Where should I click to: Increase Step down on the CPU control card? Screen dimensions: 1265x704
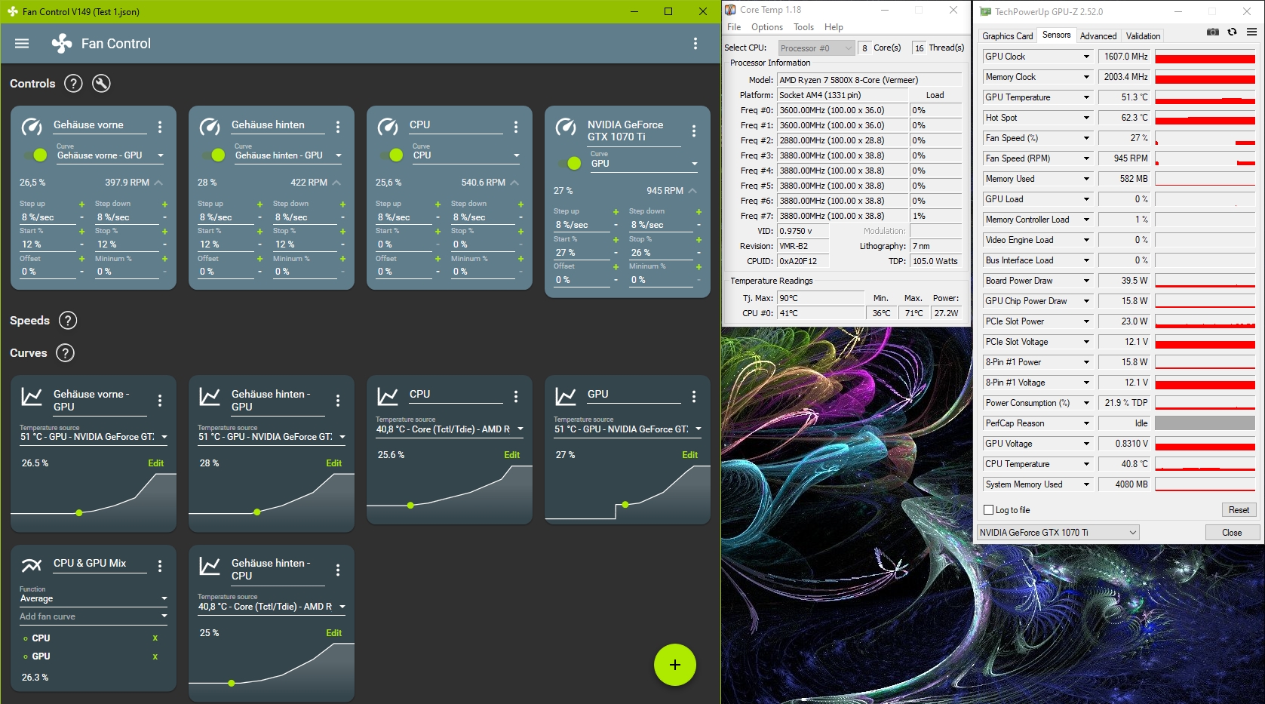point(520,204)
